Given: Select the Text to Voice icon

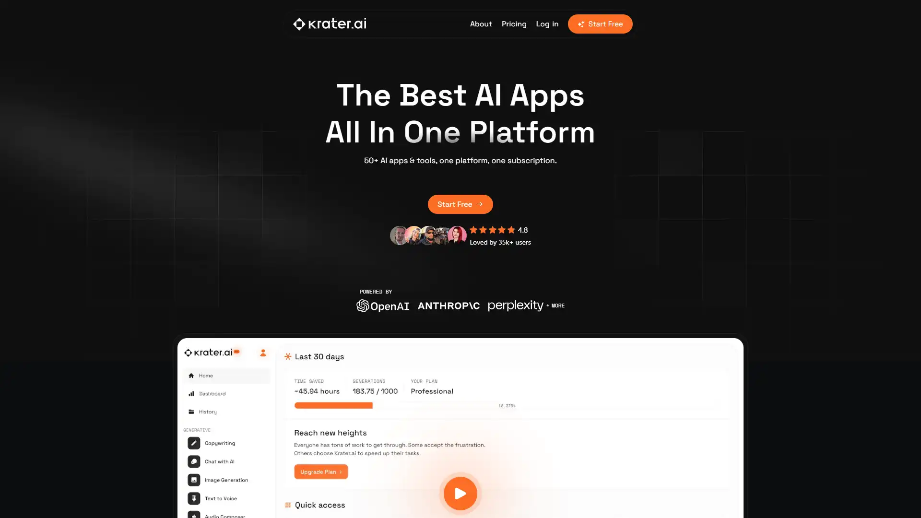Looking at the screenshot, I should (194, 498).
